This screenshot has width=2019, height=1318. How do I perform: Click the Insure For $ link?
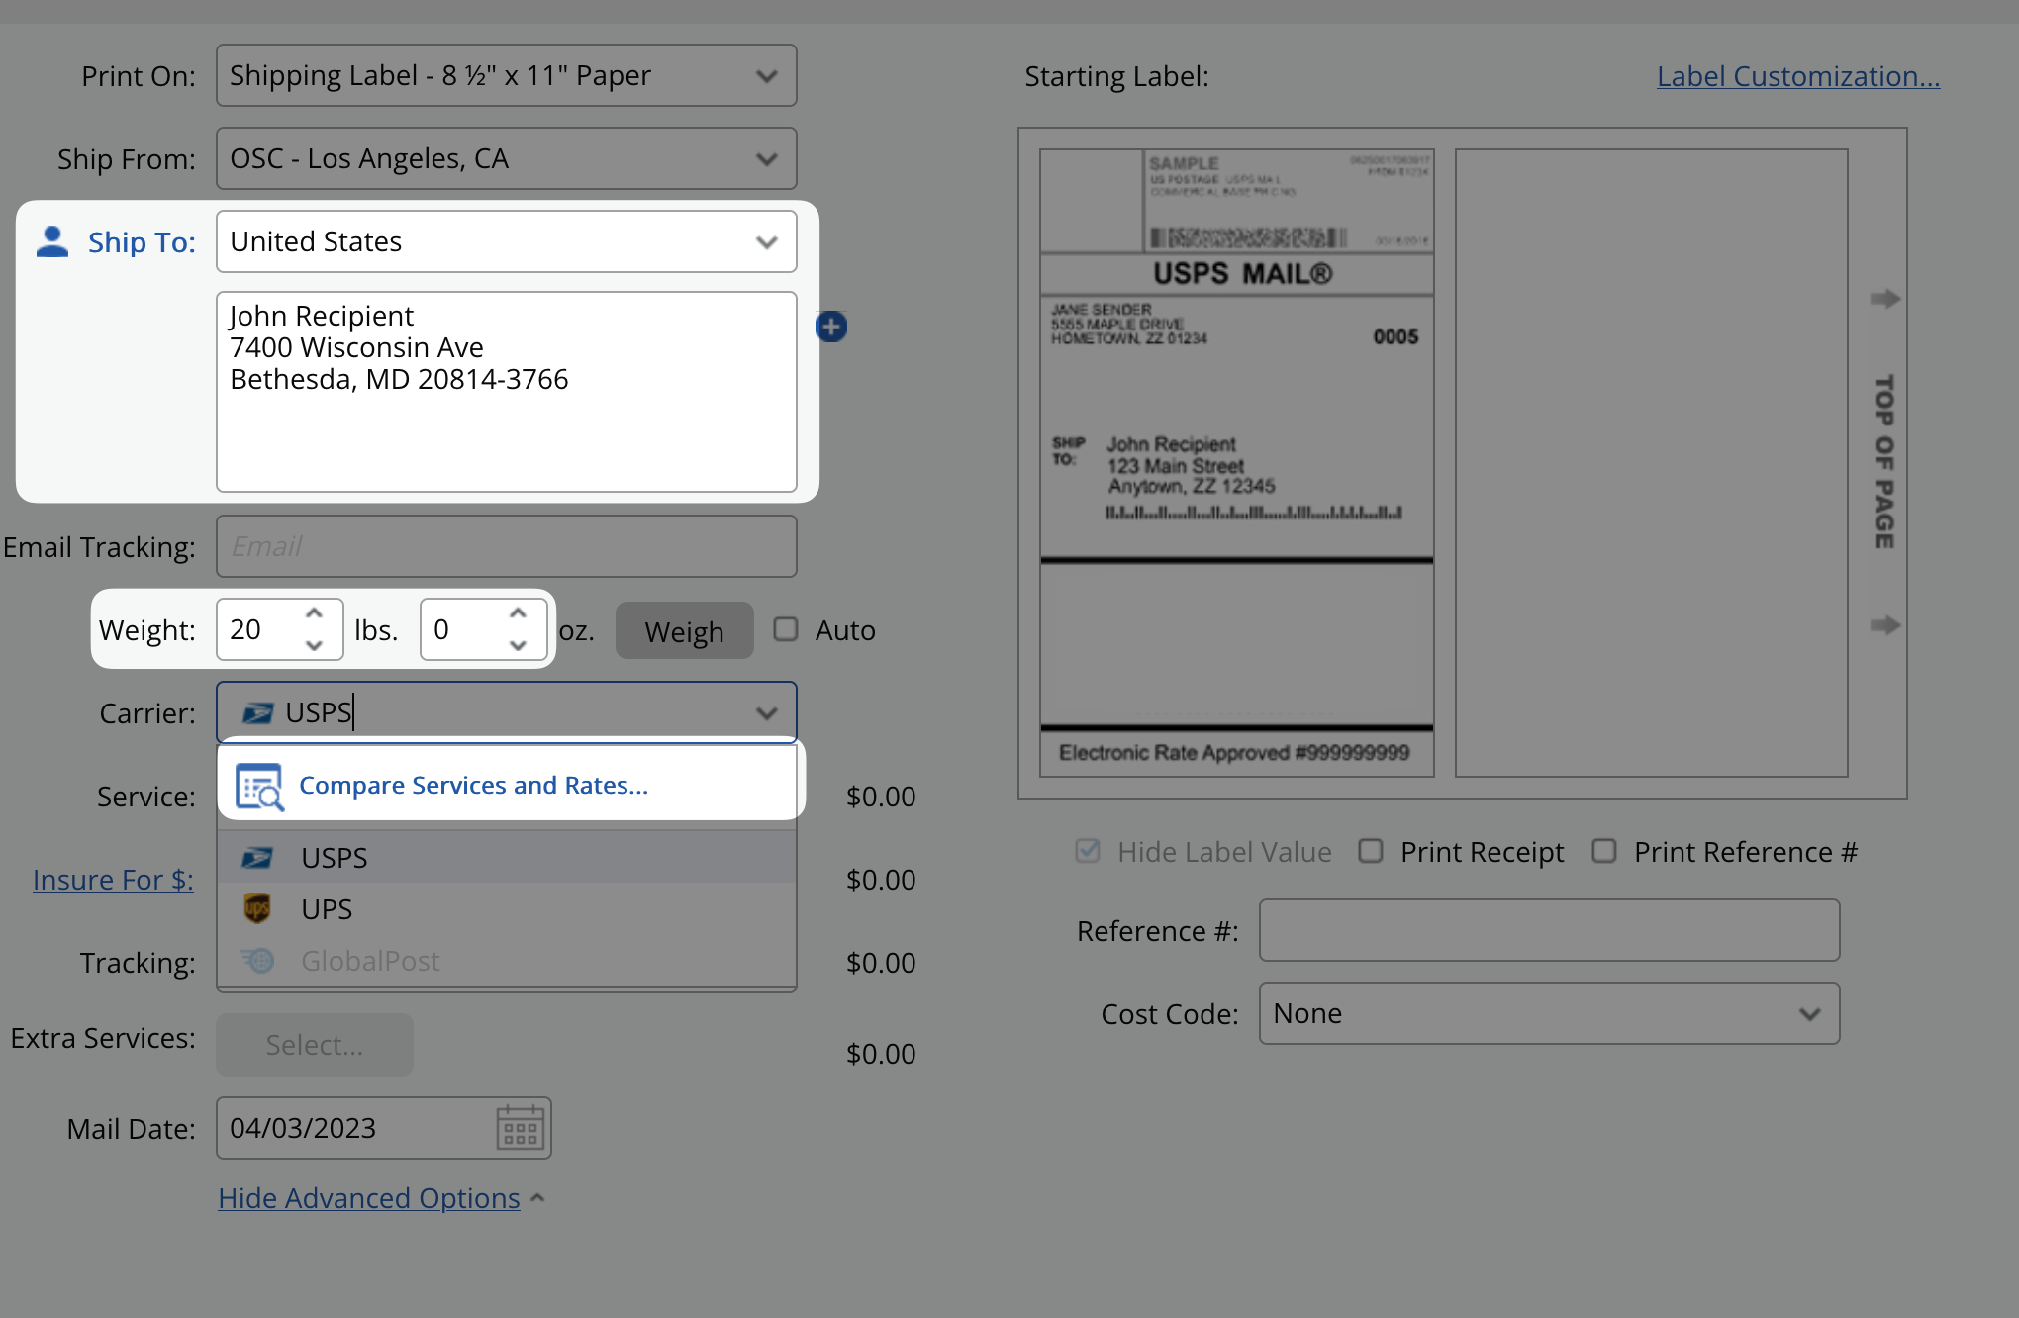pyautogui.click(x=113, y=879)
